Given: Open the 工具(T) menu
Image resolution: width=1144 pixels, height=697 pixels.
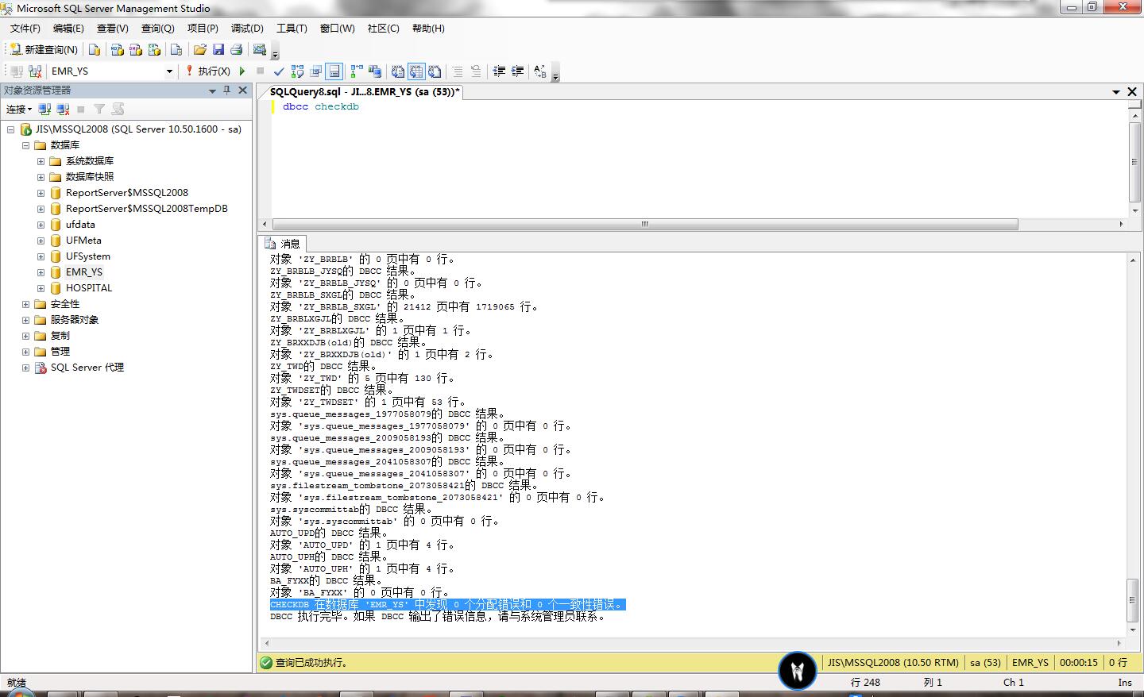Looking at the screenshot, I should [x=292, y=29].
